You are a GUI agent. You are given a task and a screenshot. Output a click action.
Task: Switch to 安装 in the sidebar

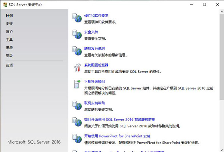pyautogui.click(x=9, y=24)
